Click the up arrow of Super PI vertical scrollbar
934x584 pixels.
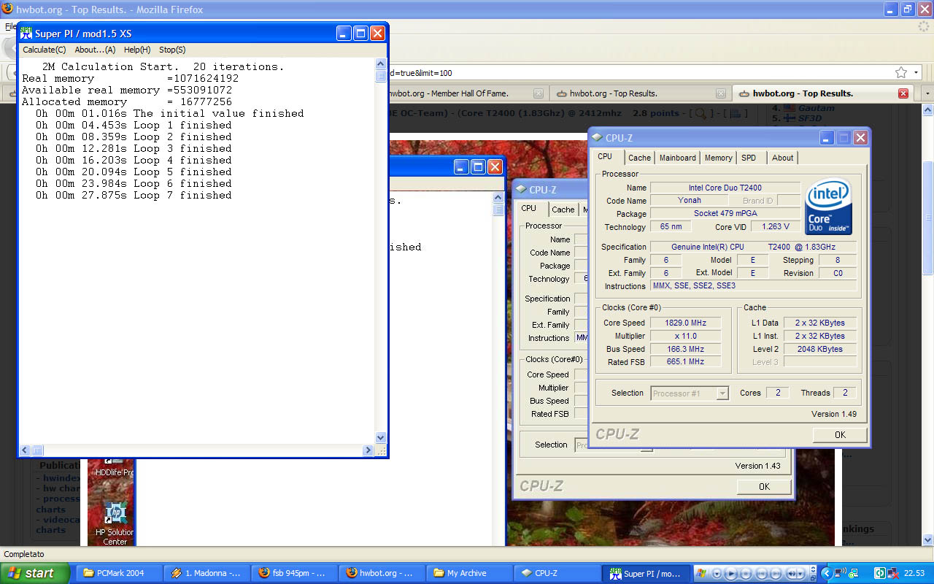380,64
